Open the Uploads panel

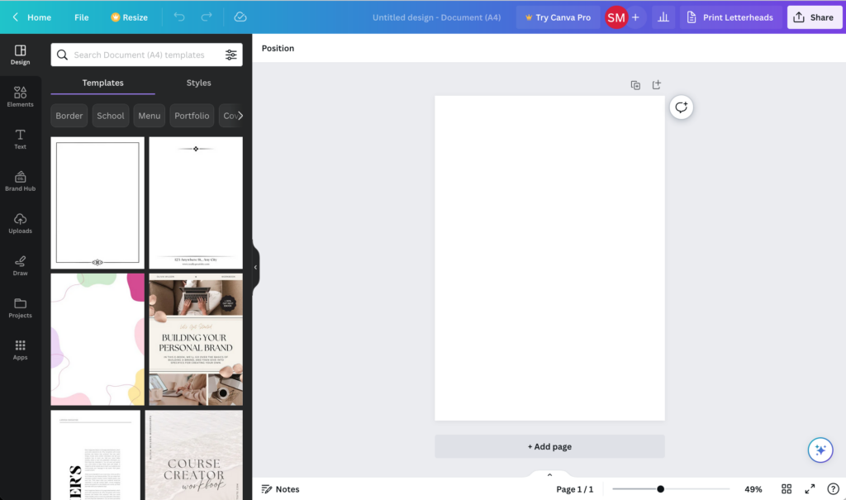20,223
